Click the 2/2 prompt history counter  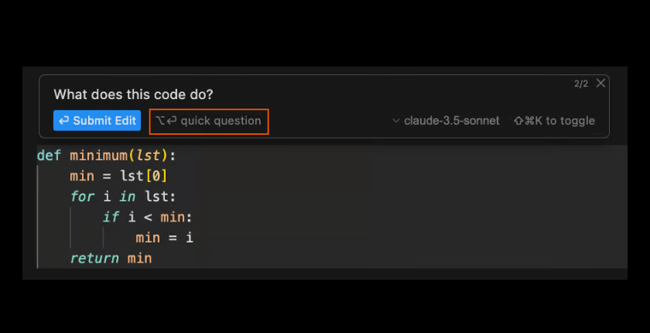tap(581, 84)
